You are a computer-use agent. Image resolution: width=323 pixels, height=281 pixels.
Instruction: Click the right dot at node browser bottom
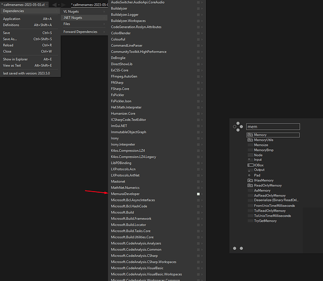click(x=241, y=248)
